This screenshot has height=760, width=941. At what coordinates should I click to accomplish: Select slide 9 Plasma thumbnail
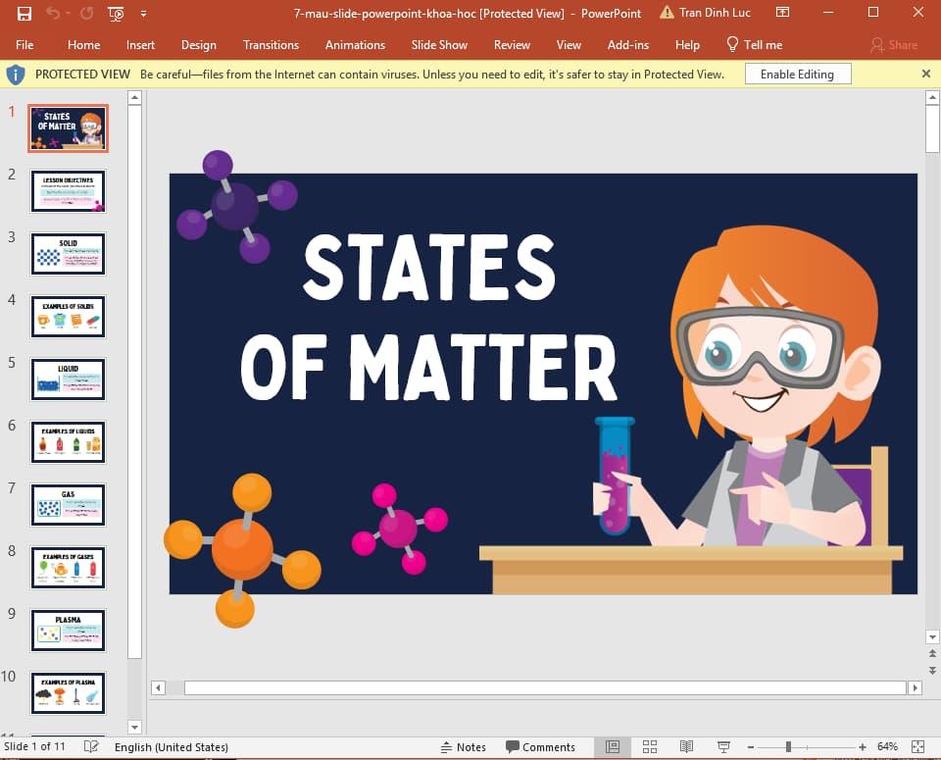tap(69, 631)
